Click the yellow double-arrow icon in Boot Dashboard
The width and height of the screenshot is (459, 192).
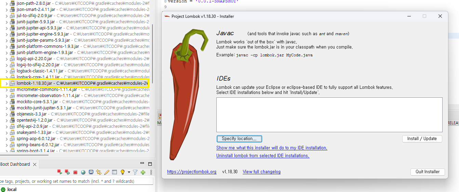[x=99, y=172]
